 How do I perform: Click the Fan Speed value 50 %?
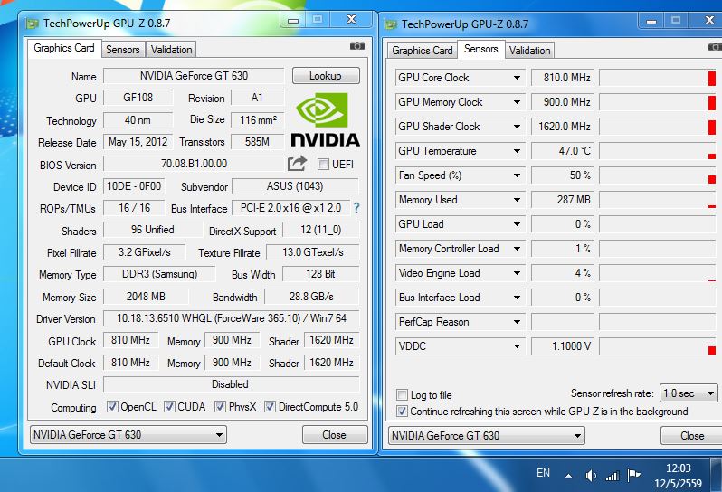click(562, 175)
